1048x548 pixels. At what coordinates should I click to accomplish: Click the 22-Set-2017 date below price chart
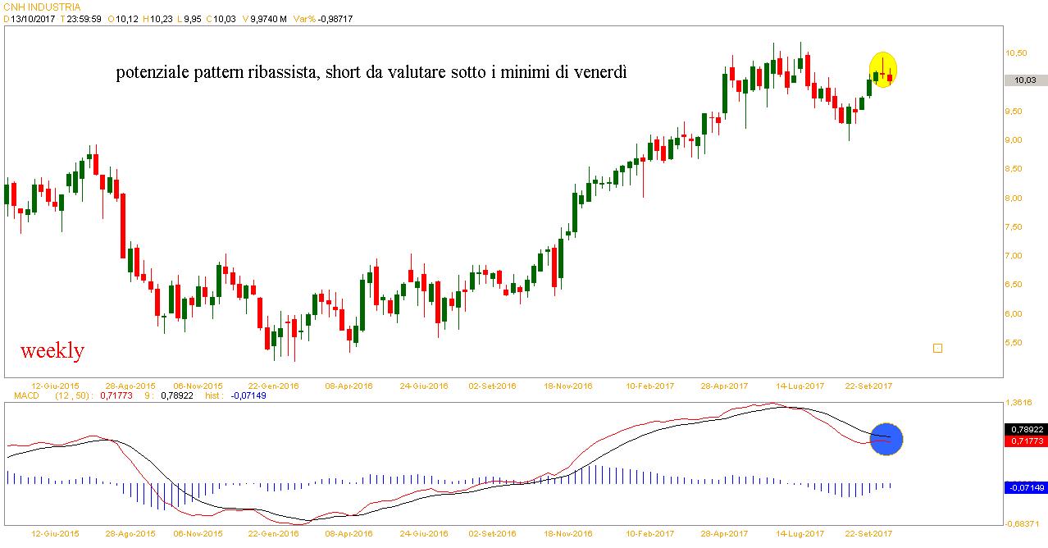(x=868, y=385)
